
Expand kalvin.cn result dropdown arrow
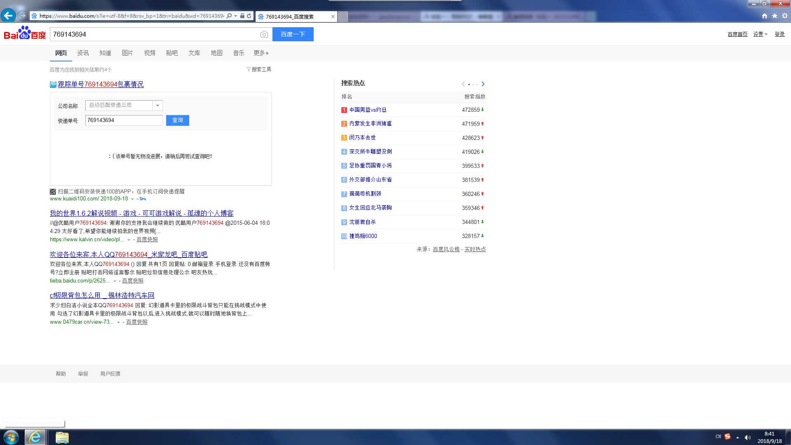coord(129,240)
